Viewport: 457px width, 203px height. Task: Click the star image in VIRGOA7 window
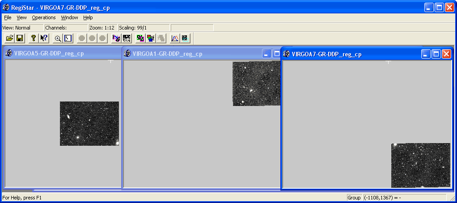coord(420,165)
